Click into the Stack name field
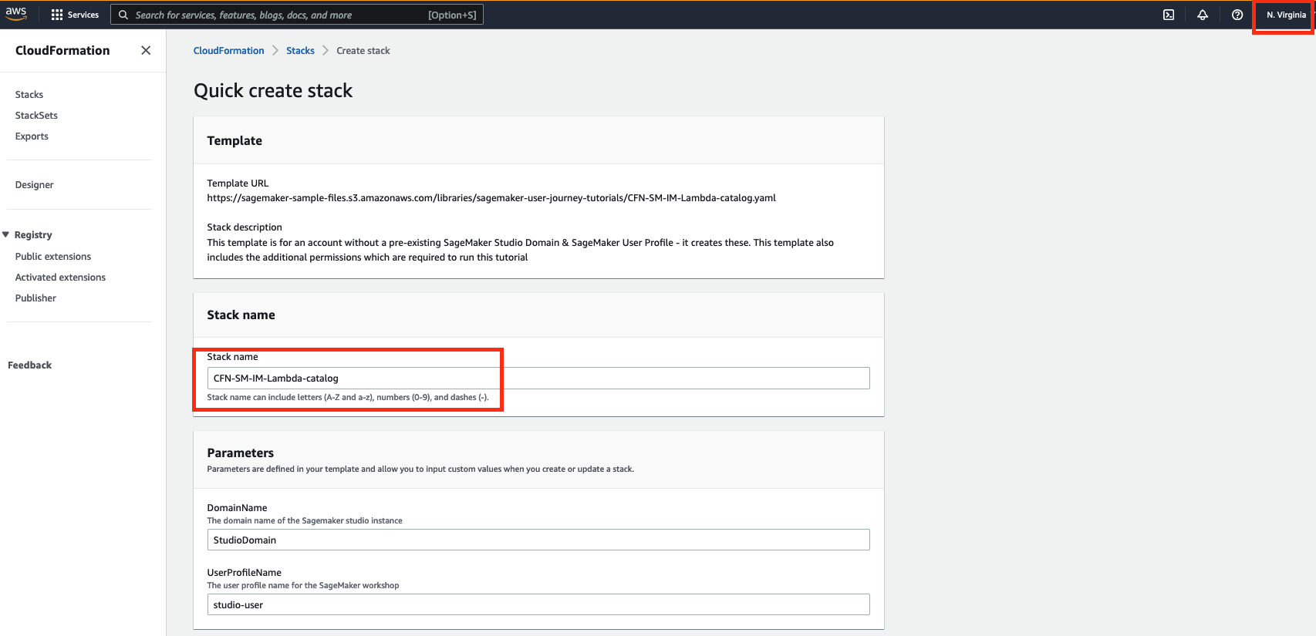The height and width of the screenshot is (636, 1316). 538,379
